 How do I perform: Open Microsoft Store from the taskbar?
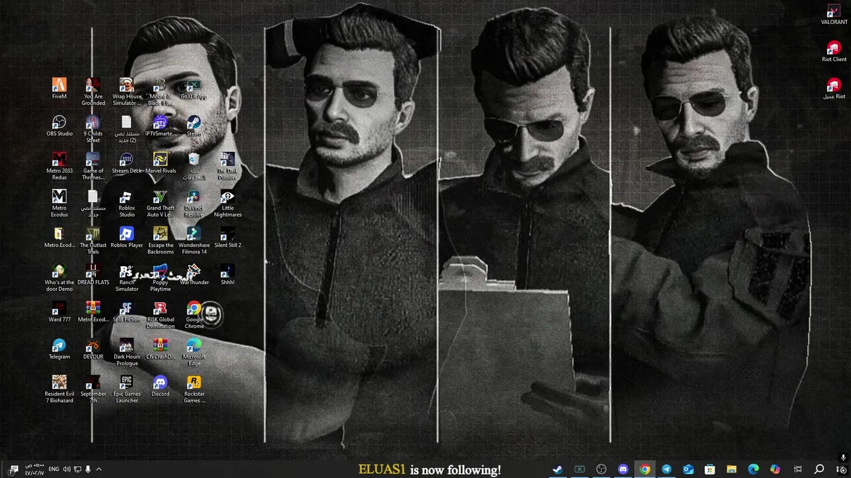710,469
